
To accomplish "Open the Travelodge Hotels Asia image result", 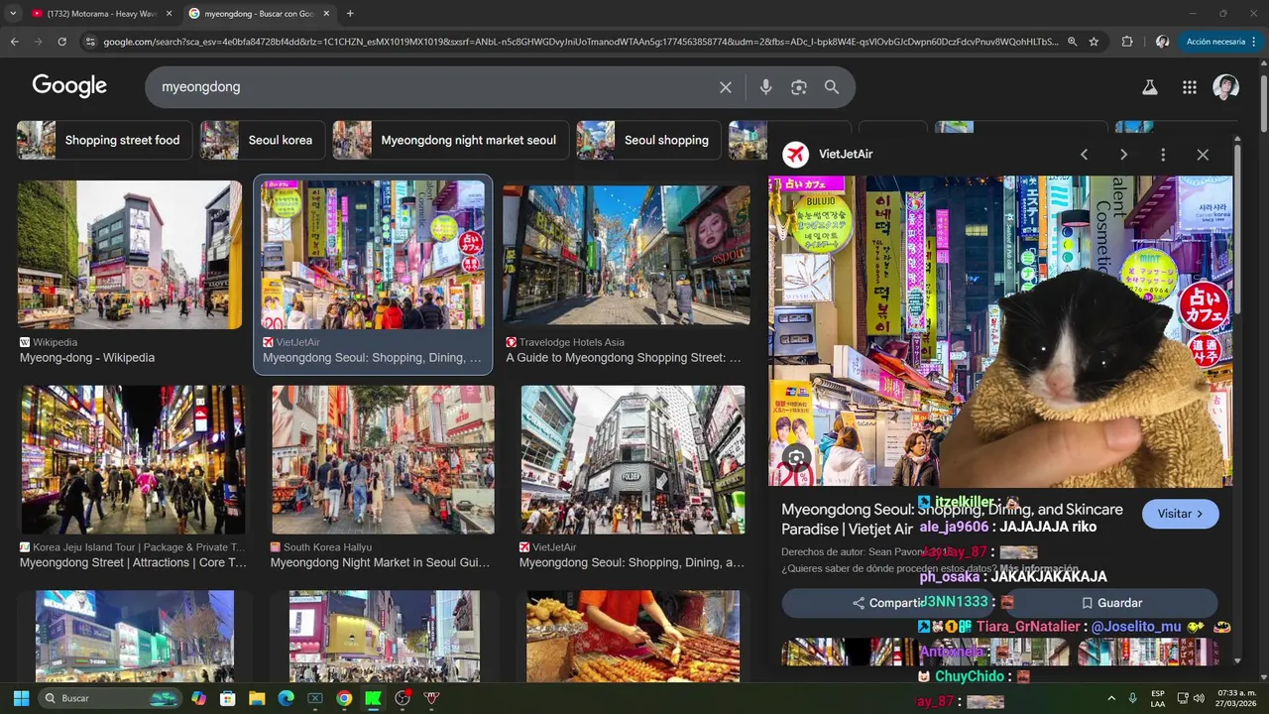I will [627, 255].
